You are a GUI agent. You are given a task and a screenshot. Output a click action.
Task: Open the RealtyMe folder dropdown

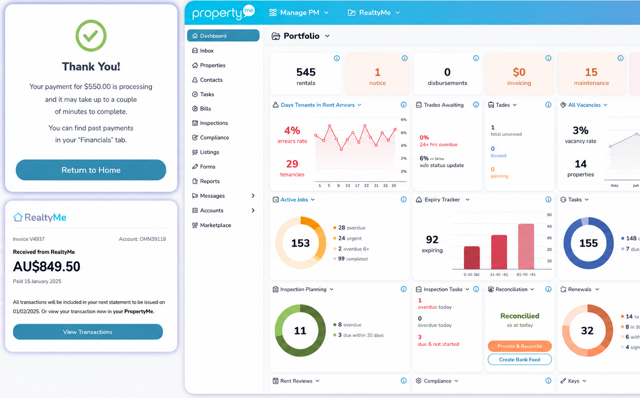[374, 13]
